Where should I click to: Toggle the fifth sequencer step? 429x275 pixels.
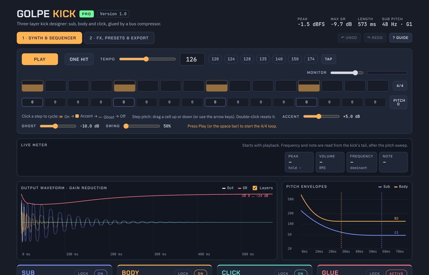125,86
